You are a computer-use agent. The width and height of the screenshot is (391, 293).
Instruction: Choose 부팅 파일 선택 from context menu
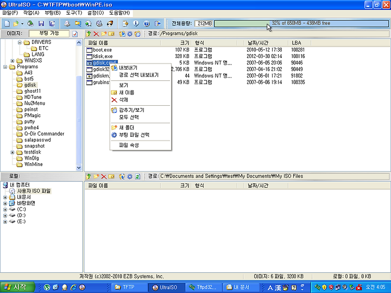(x=141, y=135)
